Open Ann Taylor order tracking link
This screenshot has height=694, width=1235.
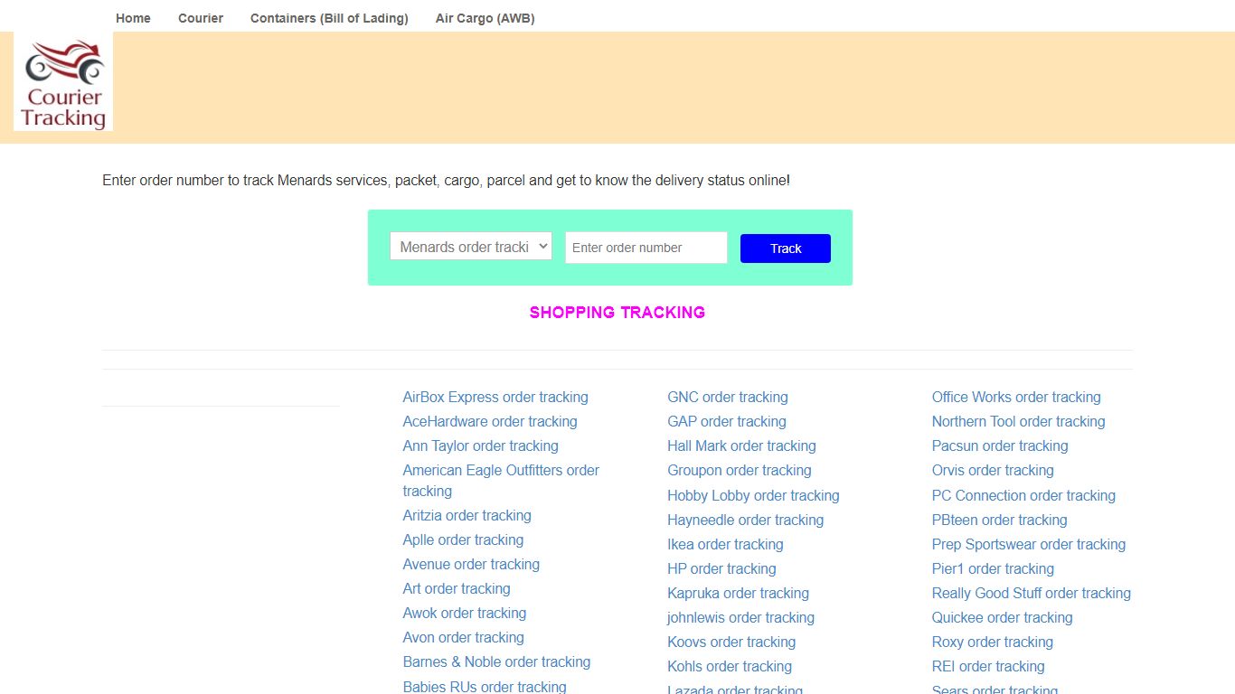pos(481,445)
